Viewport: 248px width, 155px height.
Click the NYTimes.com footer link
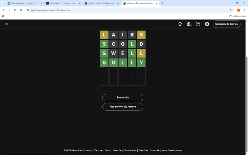coord(98,150)
